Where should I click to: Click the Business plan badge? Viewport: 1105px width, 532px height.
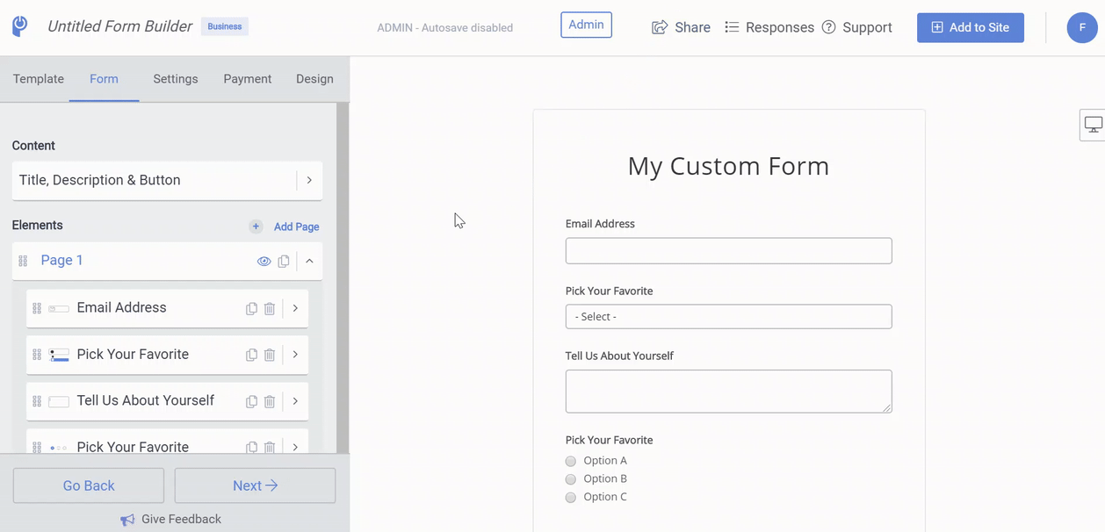(225, 26)
